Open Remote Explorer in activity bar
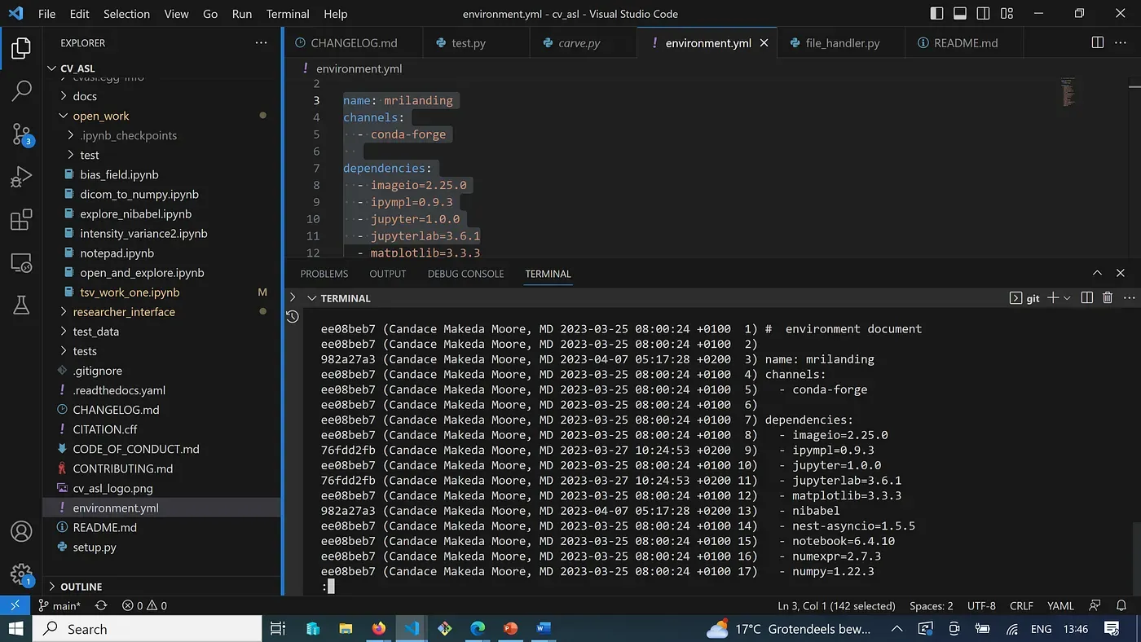 (x=21, y=262)
